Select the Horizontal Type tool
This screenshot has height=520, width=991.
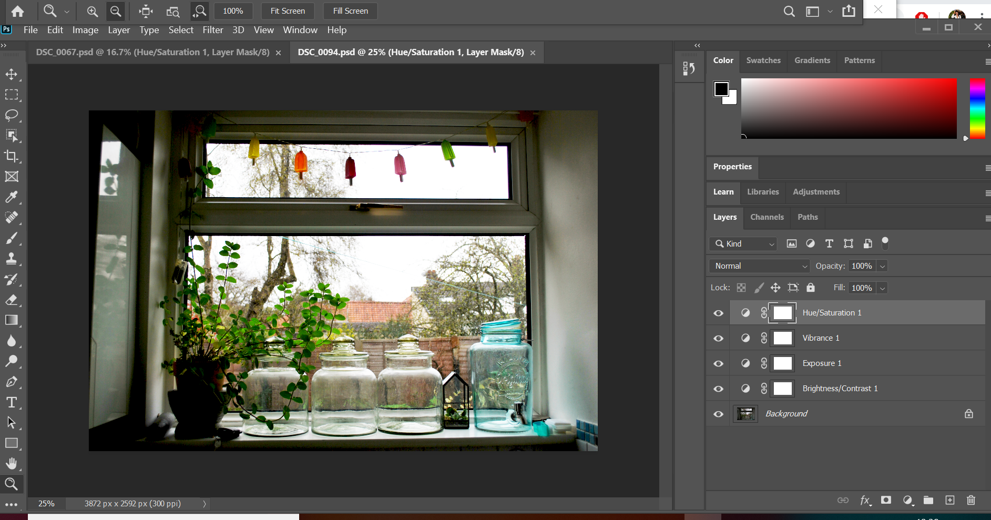click(x=11, y=402)
